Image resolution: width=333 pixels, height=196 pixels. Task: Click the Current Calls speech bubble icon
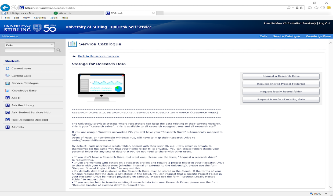point(8,76)
